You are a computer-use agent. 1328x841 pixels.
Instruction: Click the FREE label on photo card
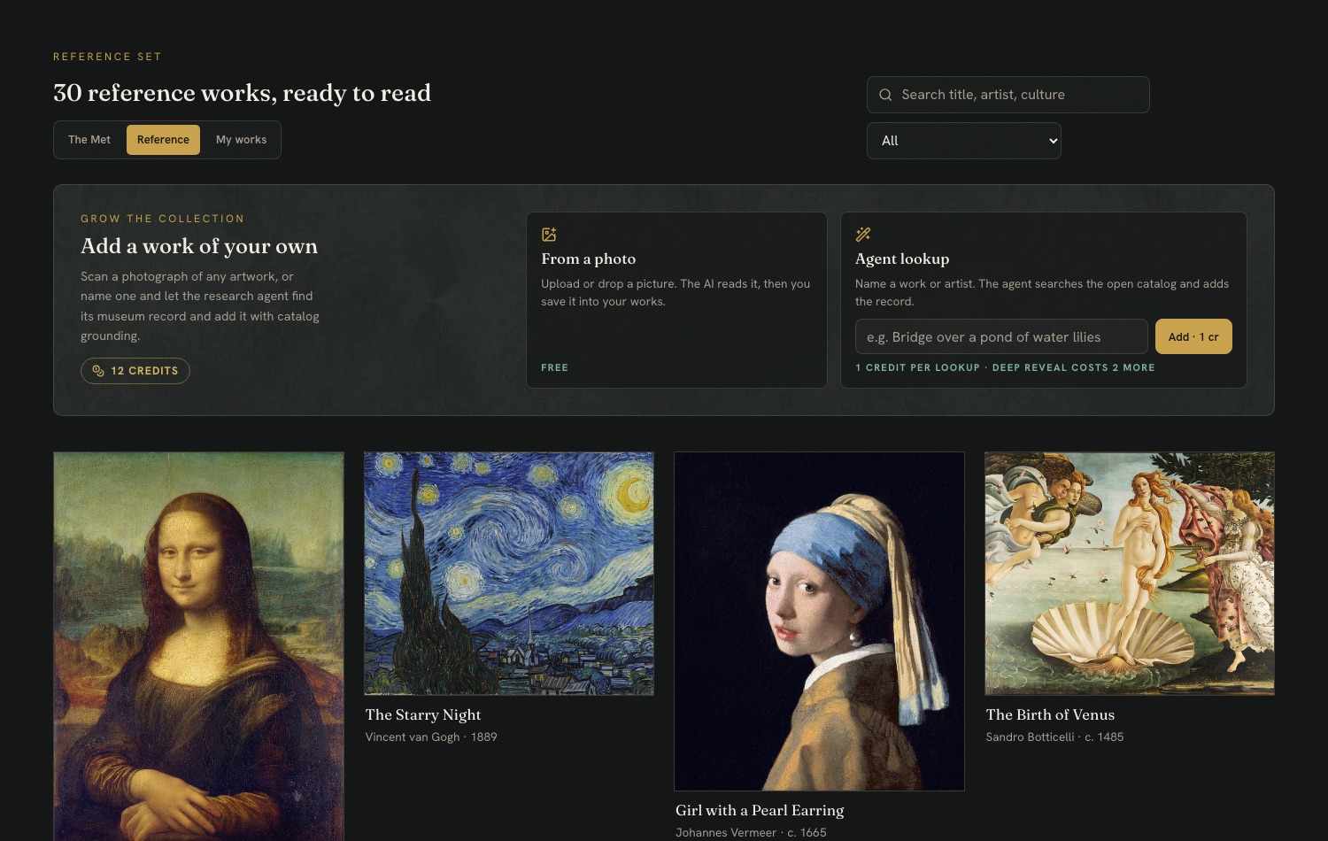(x=555, y=367)
